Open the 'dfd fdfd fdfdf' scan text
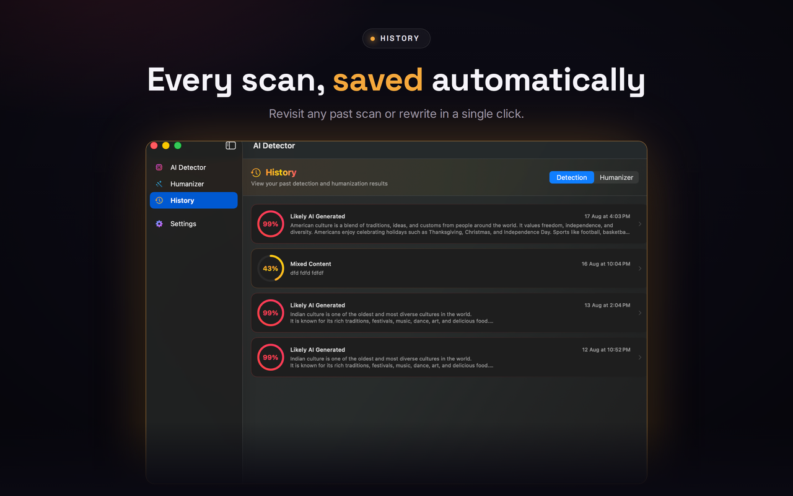 [307, 273]
